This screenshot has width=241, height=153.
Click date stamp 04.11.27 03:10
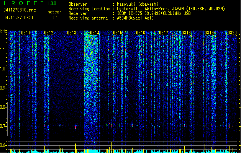pos(20,18)
